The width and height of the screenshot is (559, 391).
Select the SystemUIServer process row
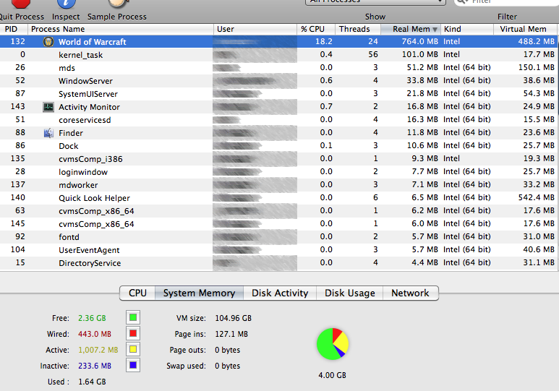pos(279,94)
